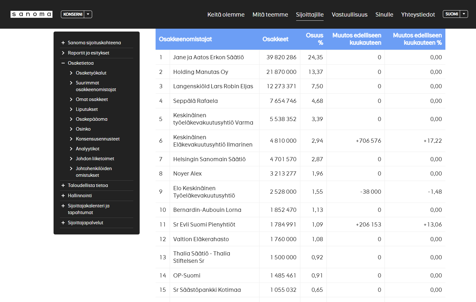The width and height of the screenshot is (476, 302).
Task: Open Johtohenkilöiden omistukset link
Action: click(94, 172)
